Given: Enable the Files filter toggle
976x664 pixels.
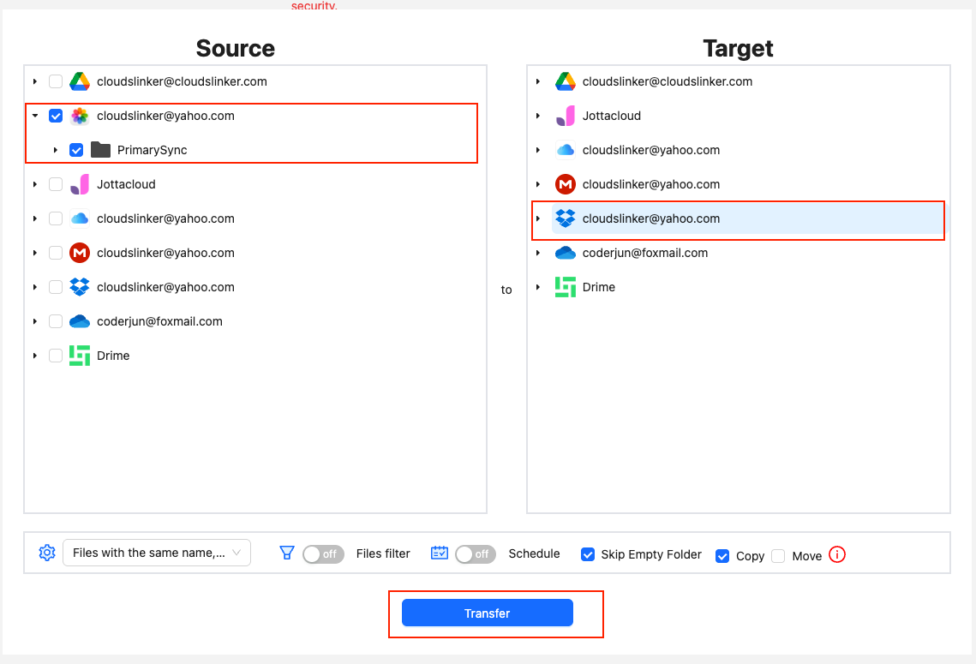Looking at the screenshot, I should pos(323,554).
